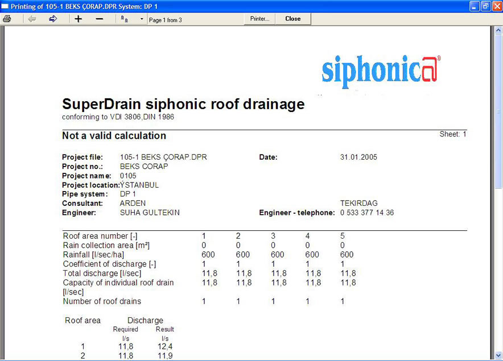Go to the previous page with the back arrow
Viewport: 503px width, 361px height.
click(32, 19)
